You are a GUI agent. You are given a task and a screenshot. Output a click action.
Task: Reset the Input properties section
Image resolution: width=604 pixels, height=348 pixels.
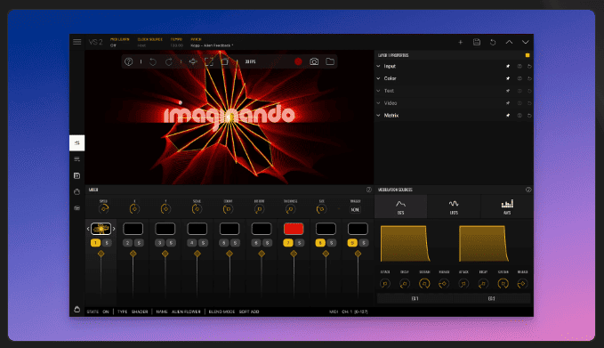tap(529, 66)
